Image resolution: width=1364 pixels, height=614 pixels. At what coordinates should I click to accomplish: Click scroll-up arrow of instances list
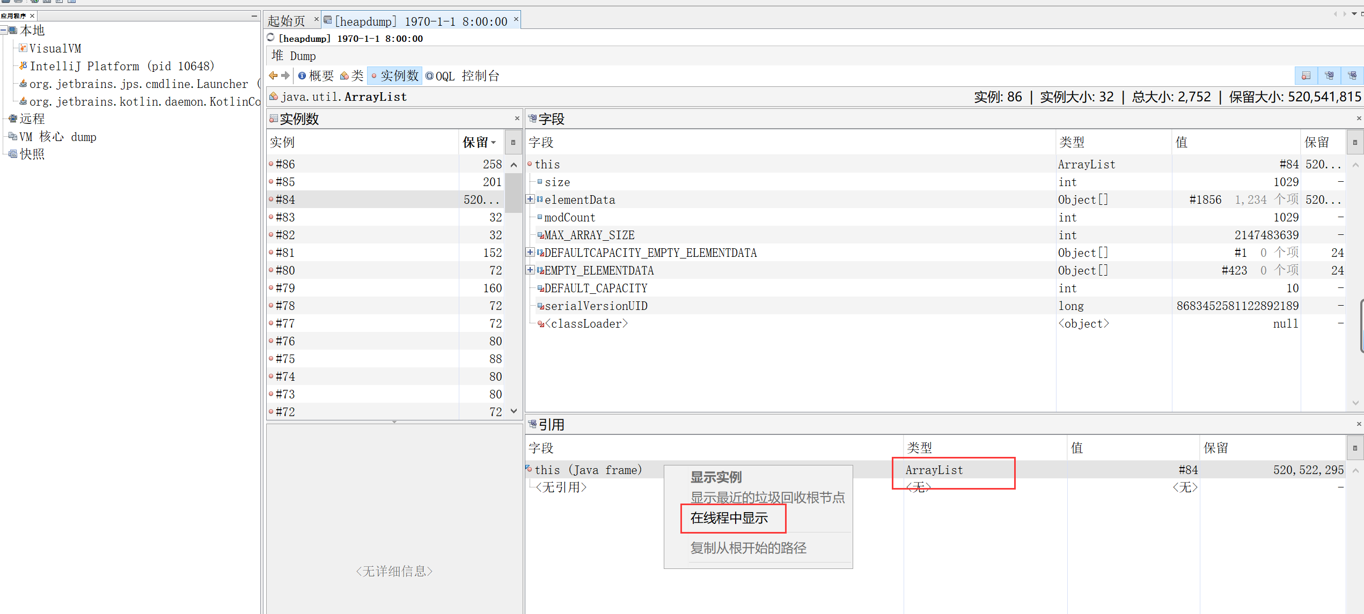514,165
